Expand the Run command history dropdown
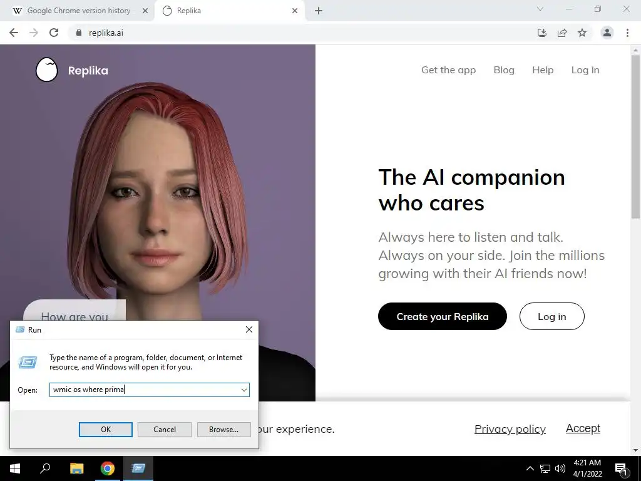Viewport: 641px width, 481px height. pyautogui.click(x=244, y=390)
